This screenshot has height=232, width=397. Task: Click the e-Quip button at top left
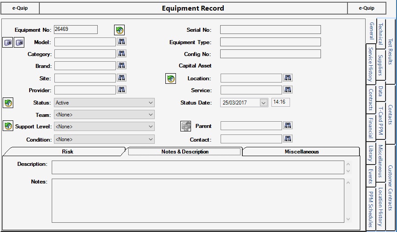click(x=20, y=8)
